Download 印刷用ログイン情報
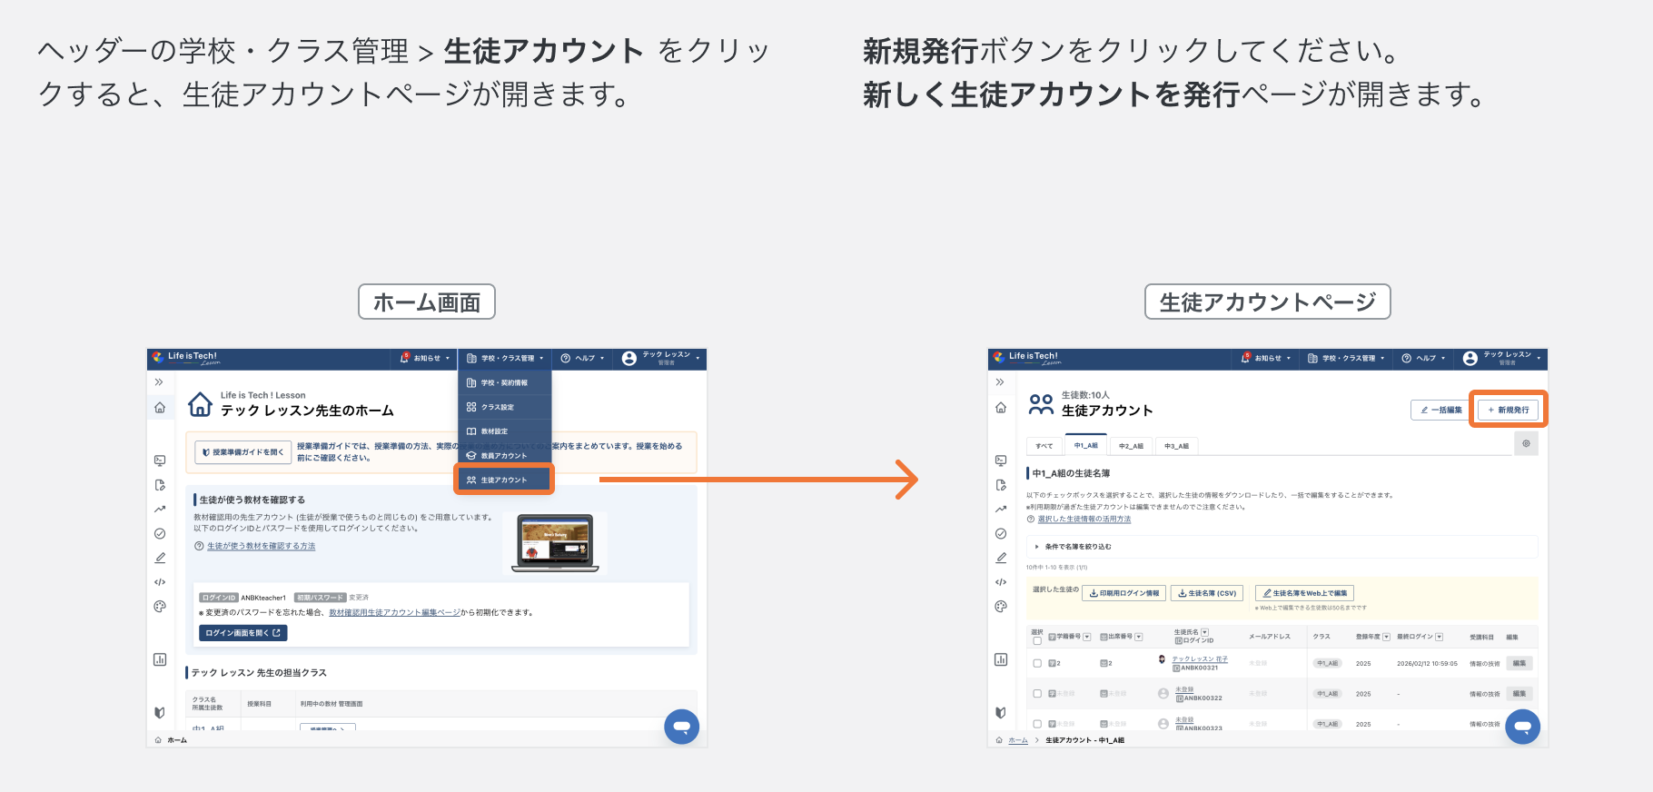The width and height of the screenshot is (1653, 792). click(1124, 593)
